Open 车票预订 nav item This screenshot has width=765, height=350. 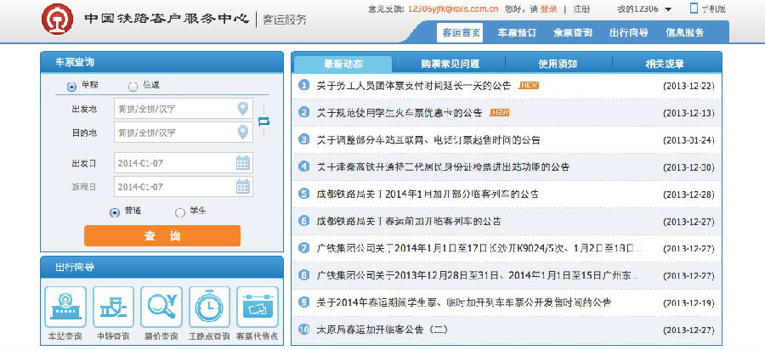(x=517, y=32)
